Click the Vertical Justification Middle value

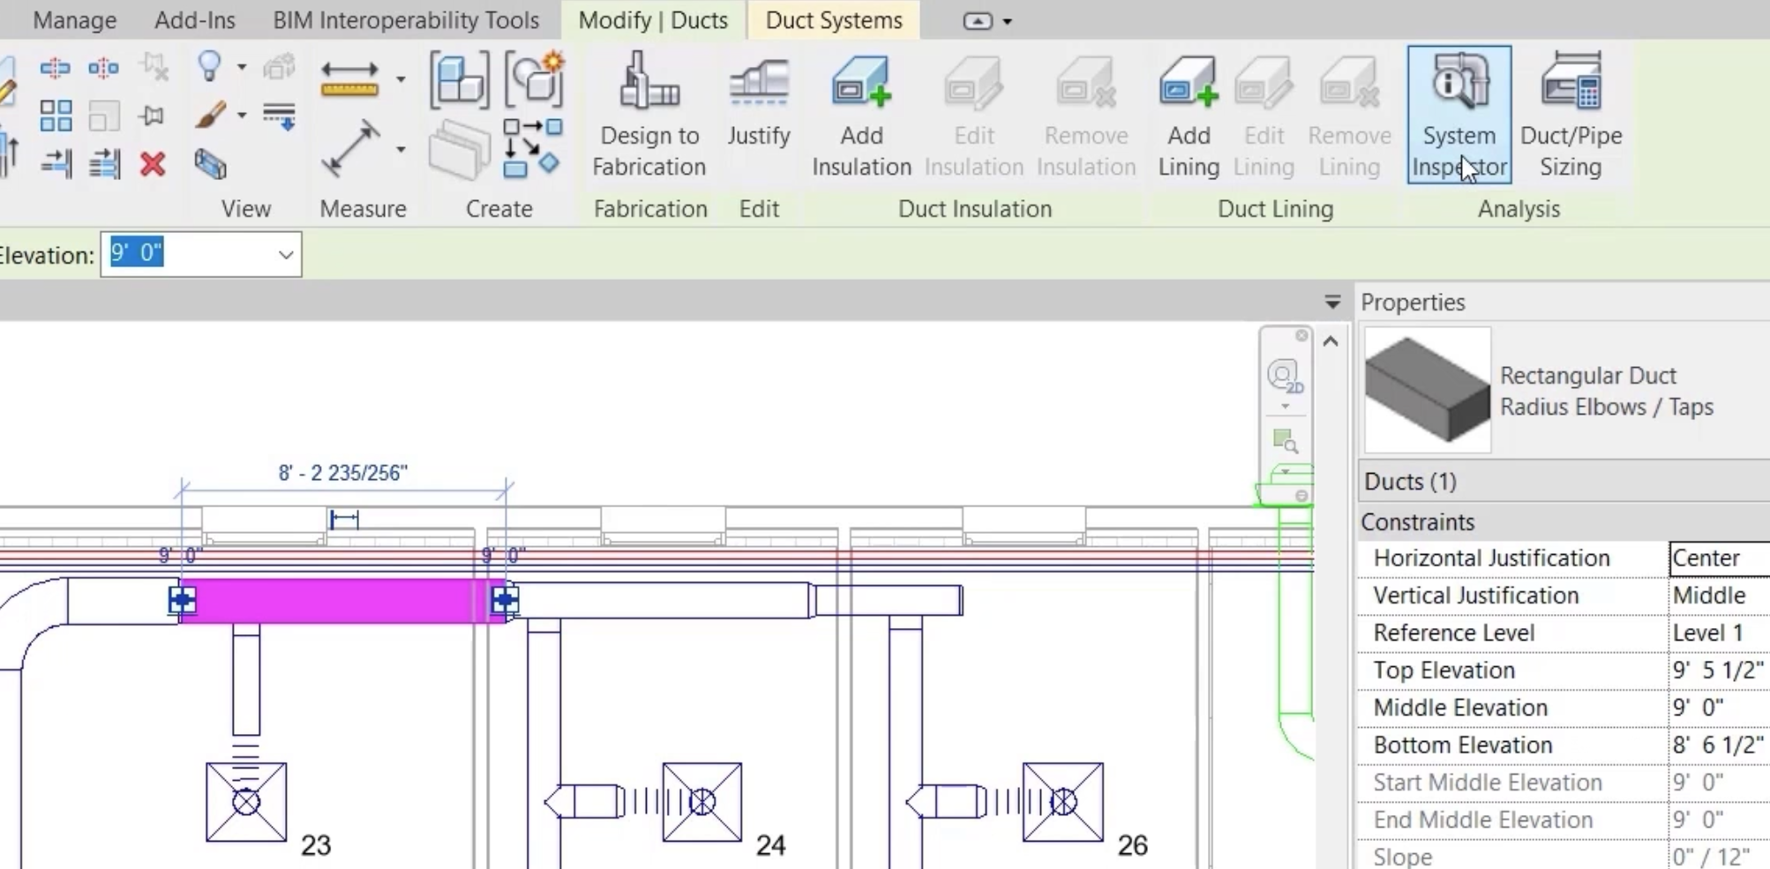pyautogui.click(x=1719, y=596)
